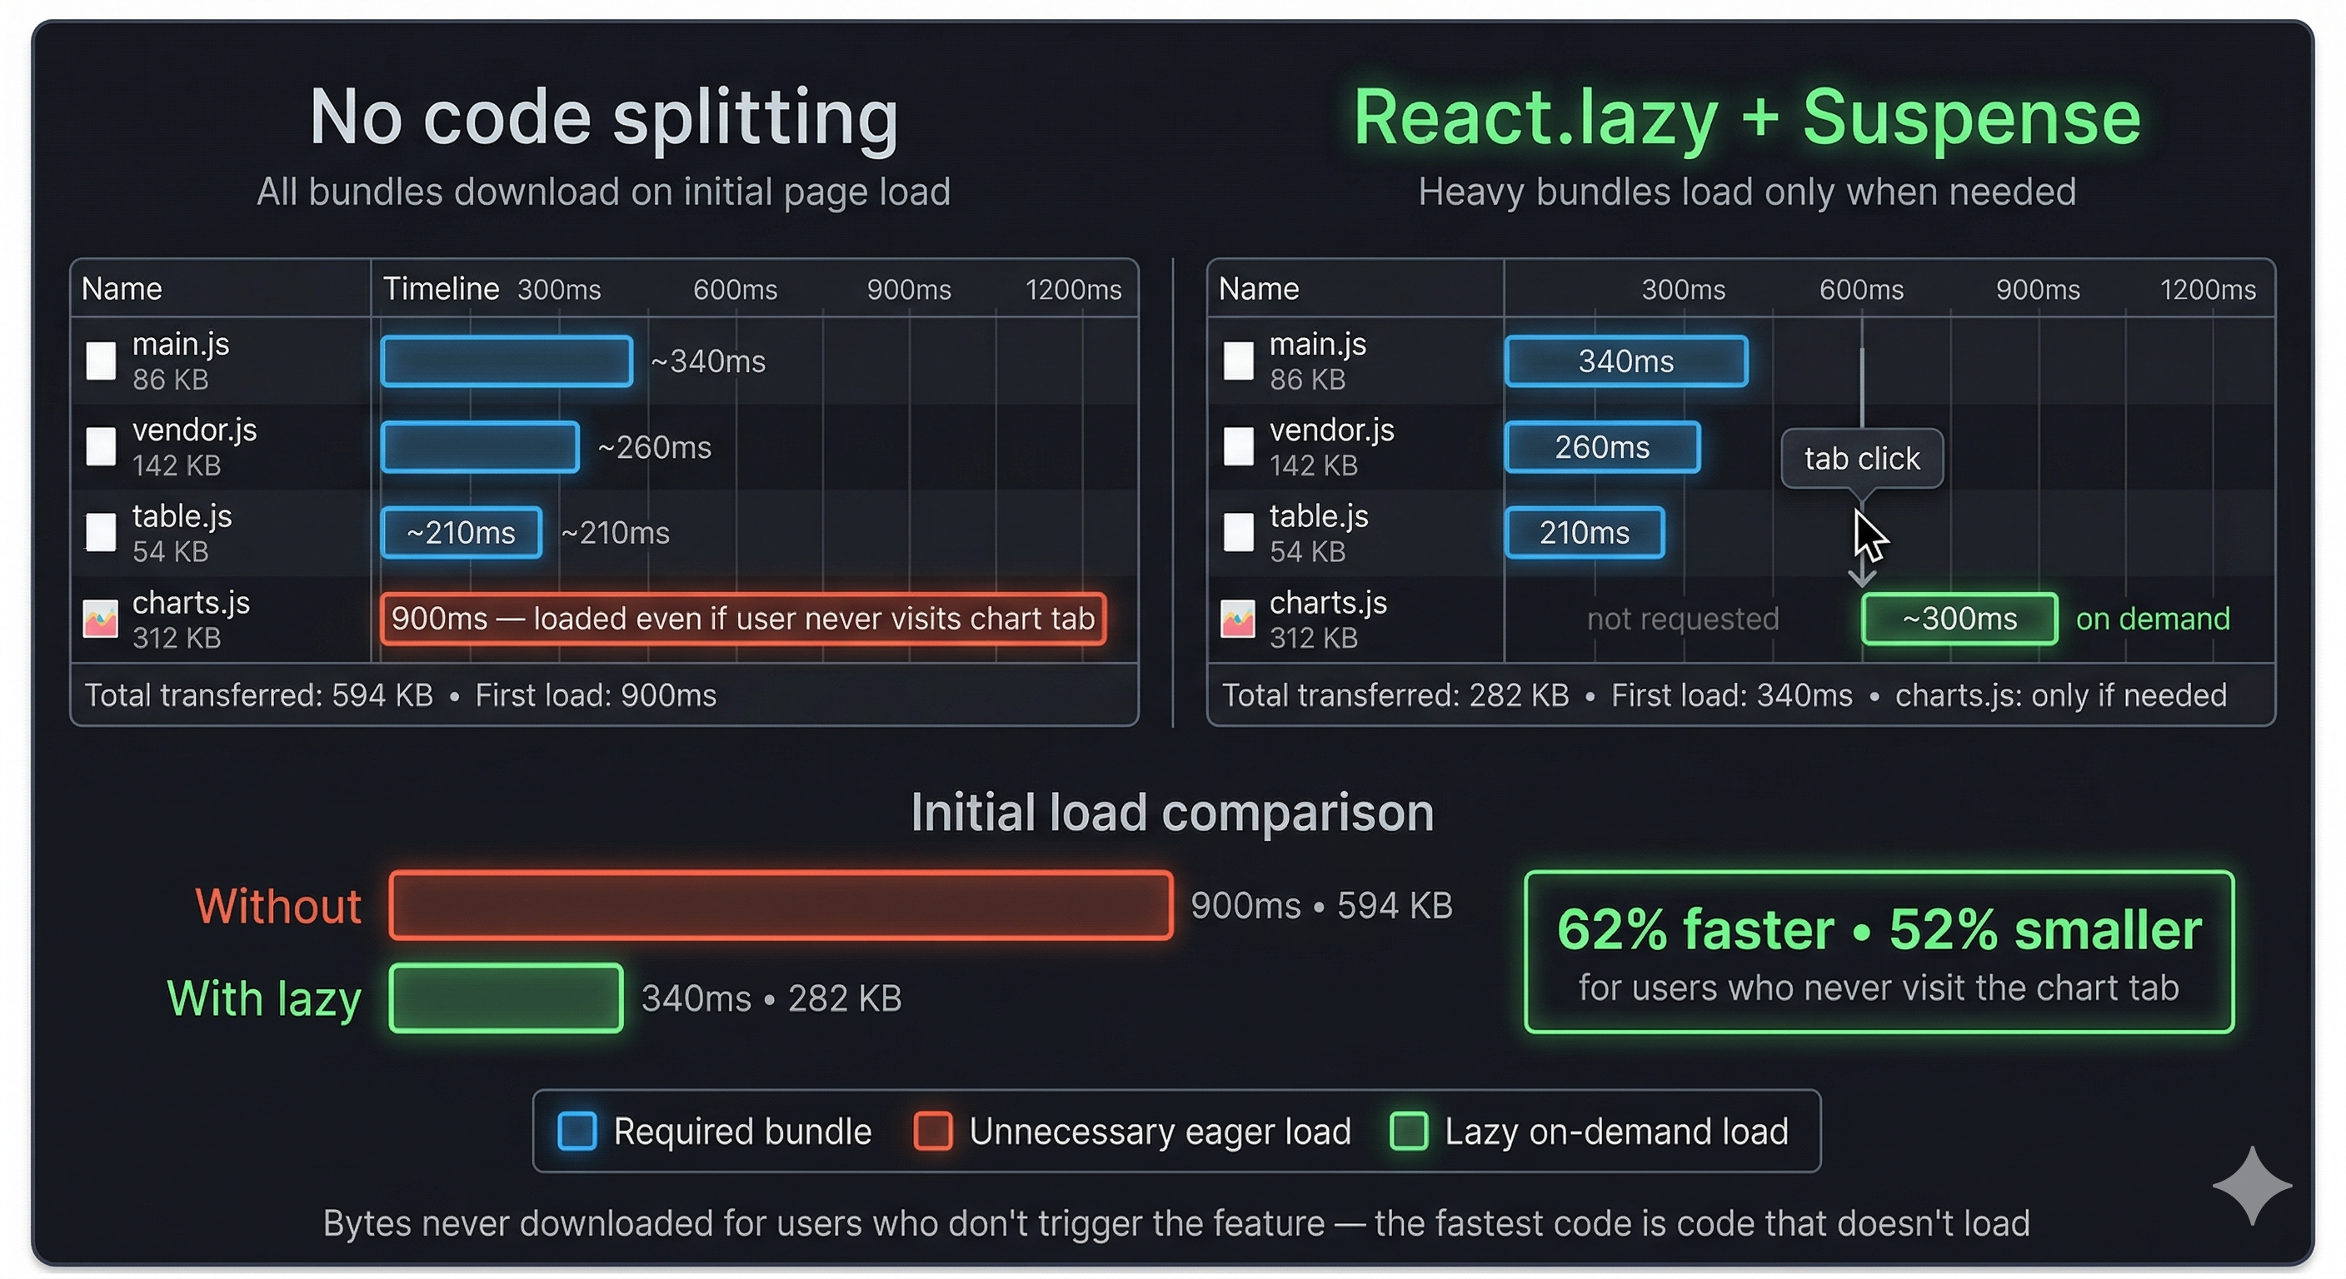
Task: Click the 'Total transferred: 282 KB' summary text
Action: click(x=1395, y=695)
